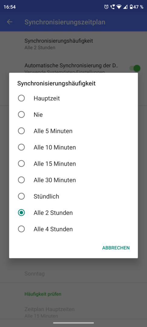Tap the back arrow in header
This screenshot has height=327, width=147.
coord(10,22)
